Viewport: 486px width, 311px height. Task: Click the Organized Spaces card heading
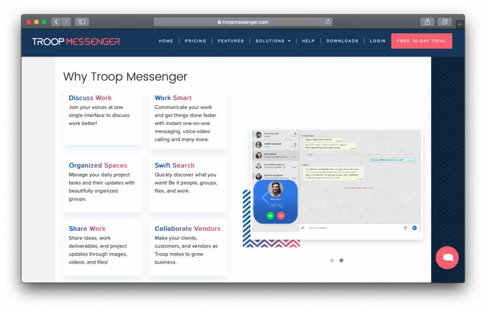(98, 166)
